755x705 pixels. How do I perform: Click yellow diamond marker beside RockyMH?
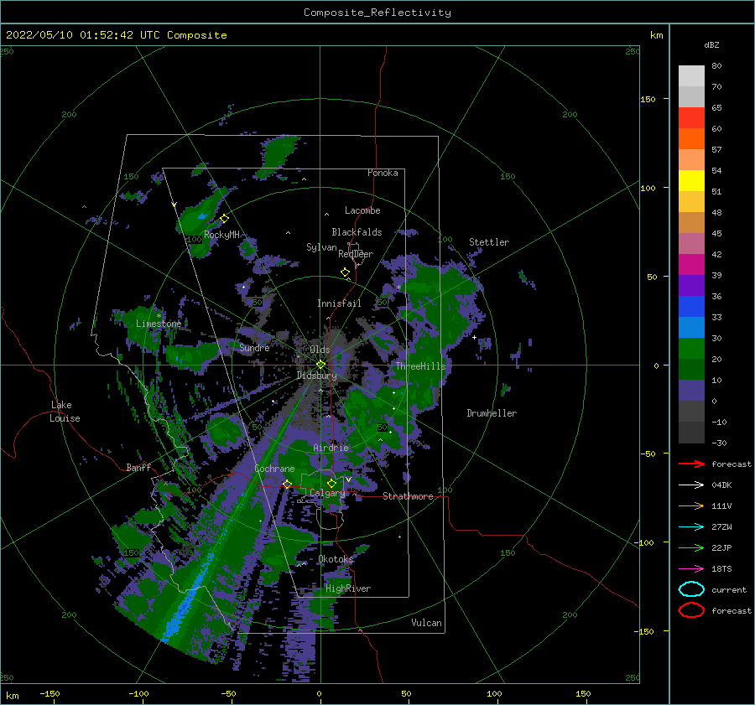click(x=224, y=219)
